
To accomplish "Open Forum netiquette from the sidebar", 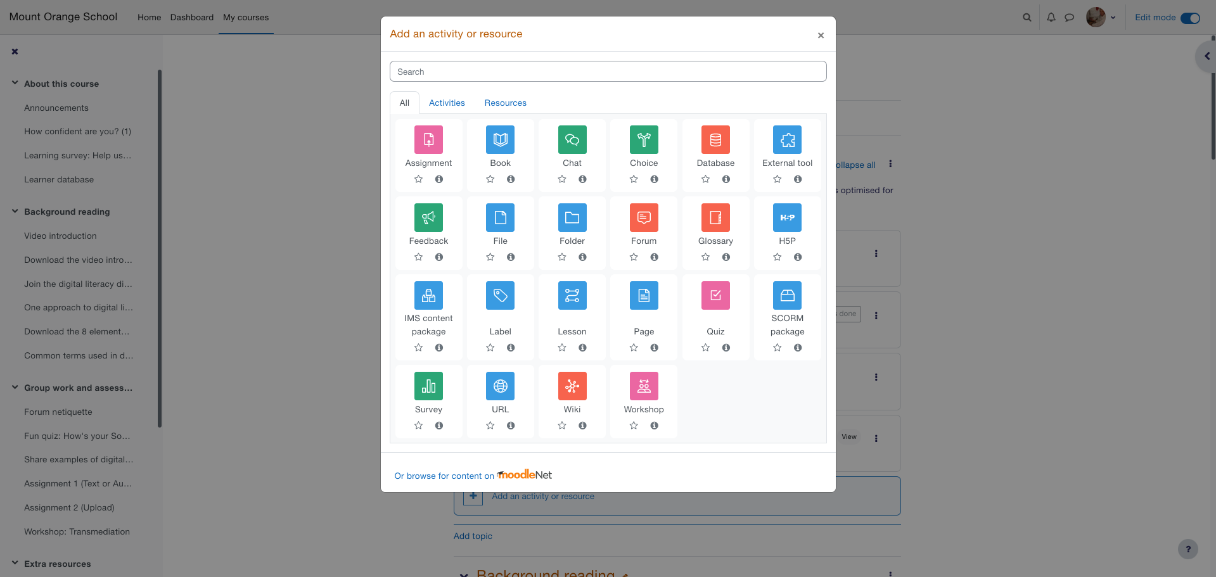I will pos(58,412).
